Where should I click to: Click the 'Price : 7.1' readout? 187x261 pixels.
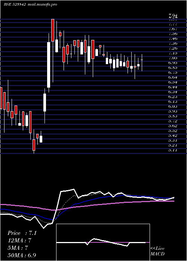coord(22,233)
